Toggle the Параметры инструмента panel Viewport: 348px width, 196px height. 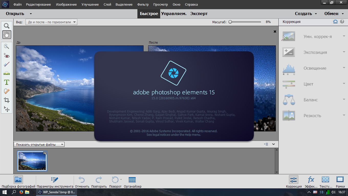[55, 180]
